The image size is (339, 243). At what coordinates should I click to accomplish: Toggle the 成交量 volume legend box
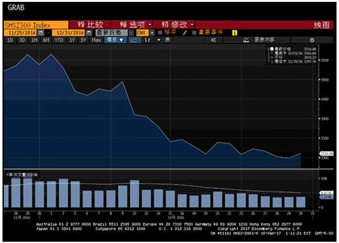pos(10,174)
